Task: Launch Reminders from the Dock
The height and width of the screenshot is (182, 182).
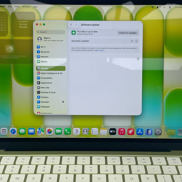Action: point(94,132)
